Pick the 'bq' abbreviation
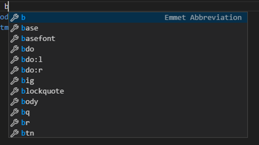Viewport: 259px width, 145px height. click(128, 112)
